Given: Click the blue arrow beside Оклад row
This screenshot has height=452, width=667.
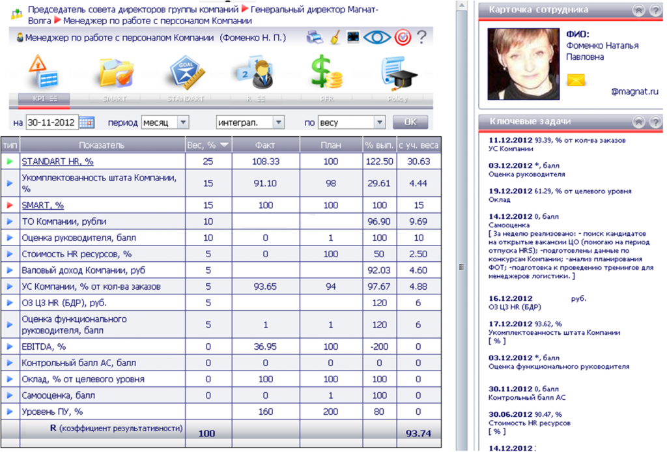Looking at the screenshot, I should click(10, 379).
